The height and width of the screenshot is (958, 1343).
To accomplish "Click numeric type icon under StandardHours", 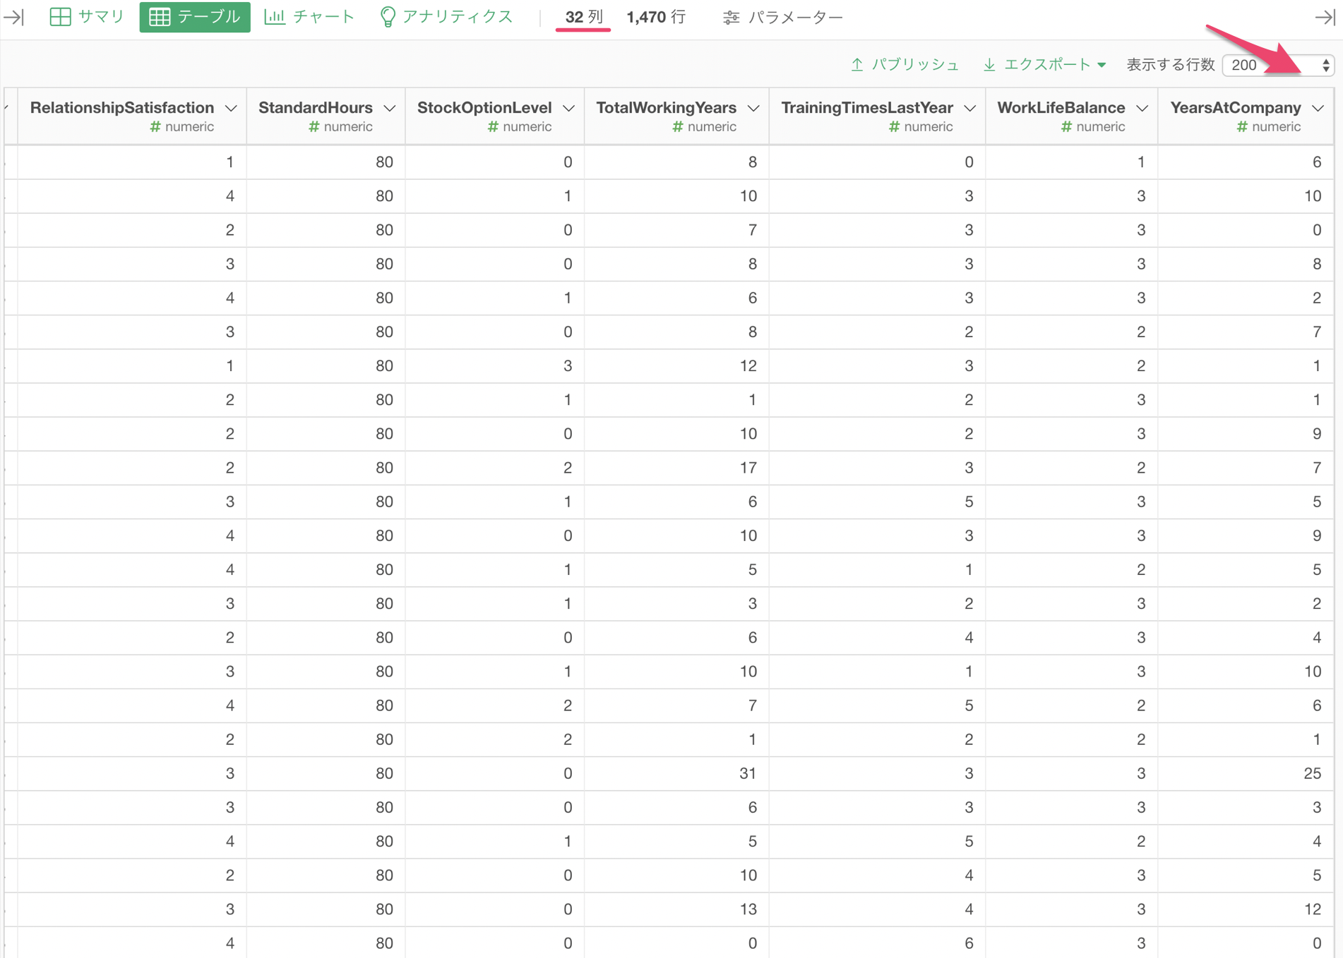I will [314, 127].
